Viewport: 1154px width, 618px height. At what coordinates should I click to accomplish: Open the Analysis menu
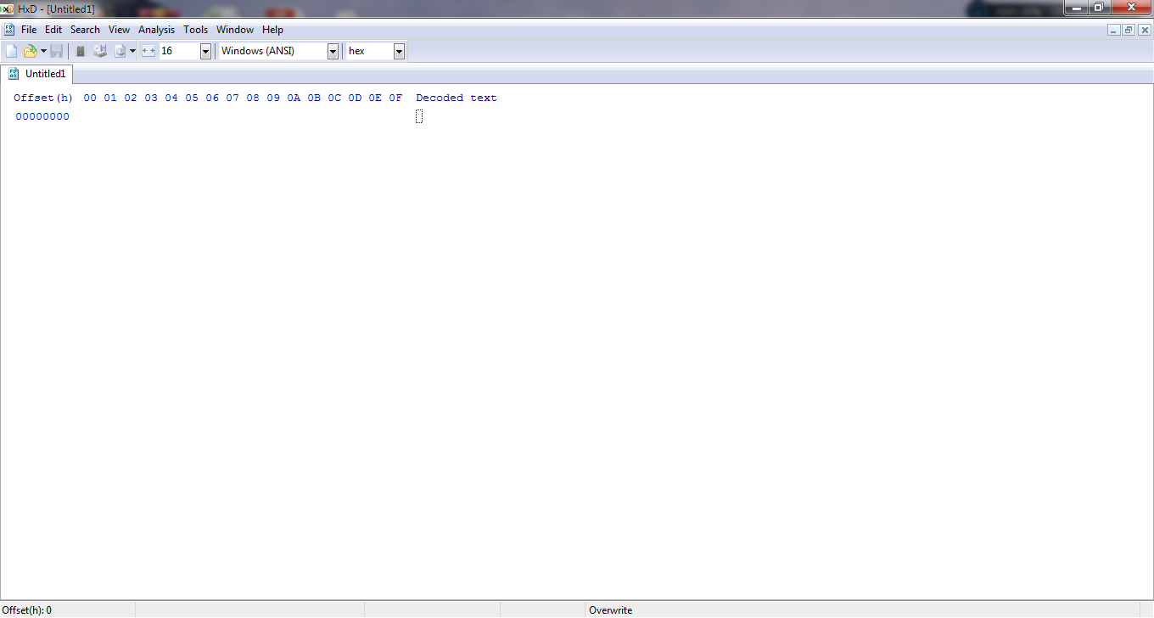157,29
